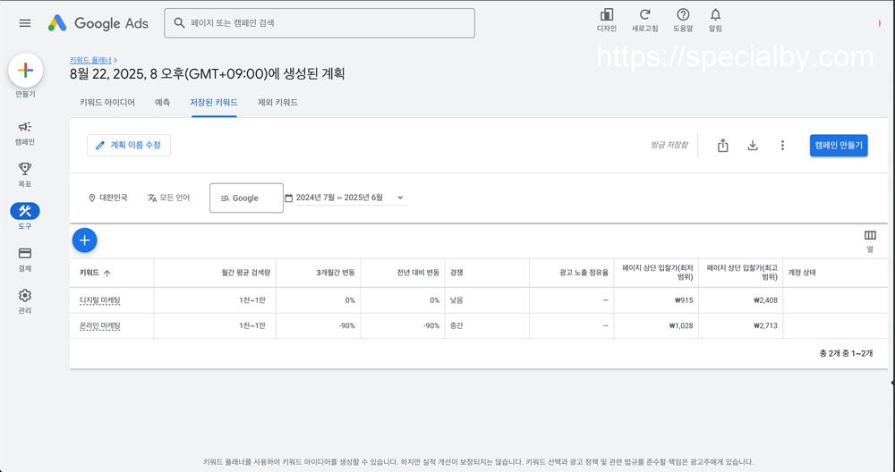This screenshot has width=895, height=472.
Task: Sort by 광고 노출 점유율 column header
Action: [x=584, y=273]
